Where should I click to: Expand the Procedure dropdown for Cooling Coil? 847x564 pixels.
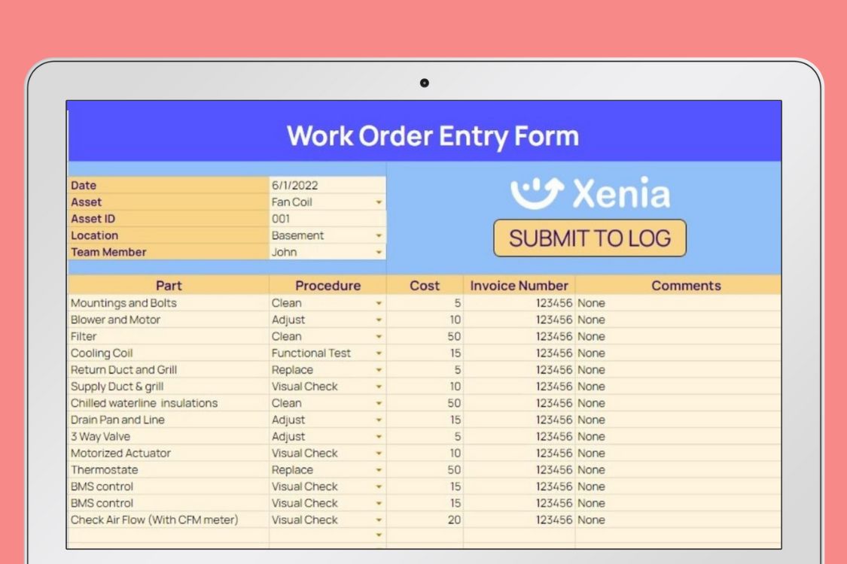(x=378, y=353)
